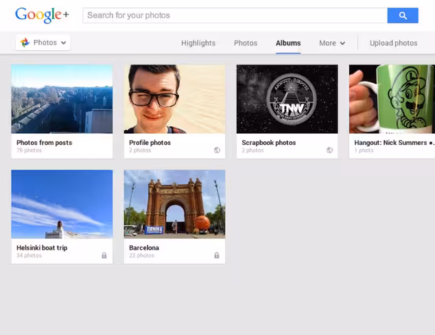Click the '22 photos' count text

pyautogui.click(x=141, y=255)
